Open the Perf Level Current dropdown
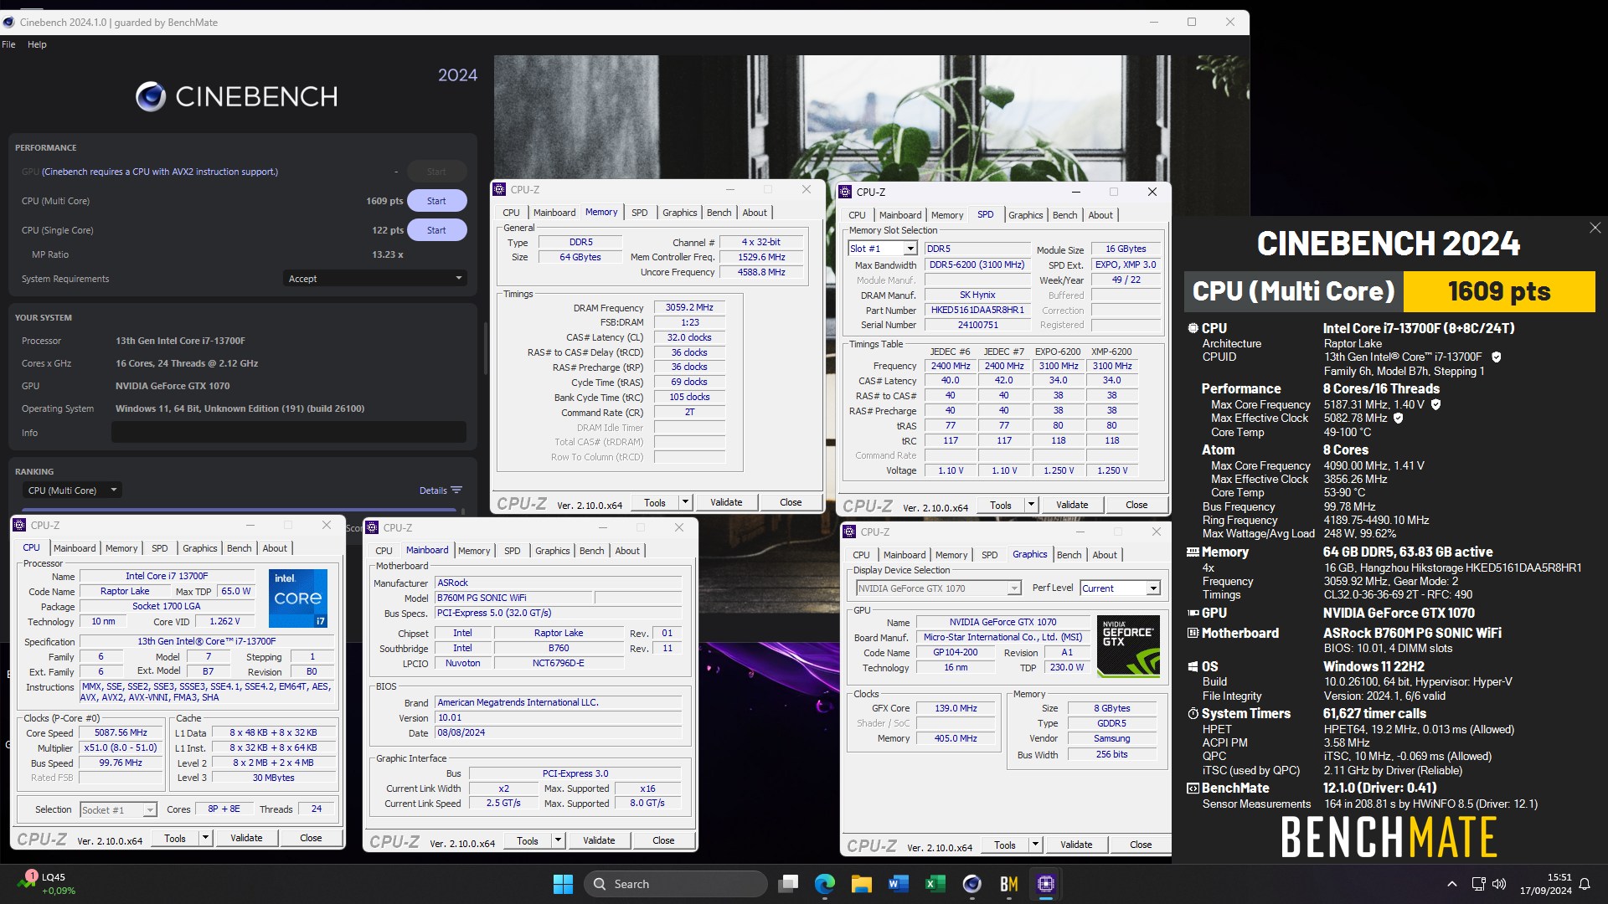Image resolution: width=1608 pixels, height=904 pixels. 1120,588
